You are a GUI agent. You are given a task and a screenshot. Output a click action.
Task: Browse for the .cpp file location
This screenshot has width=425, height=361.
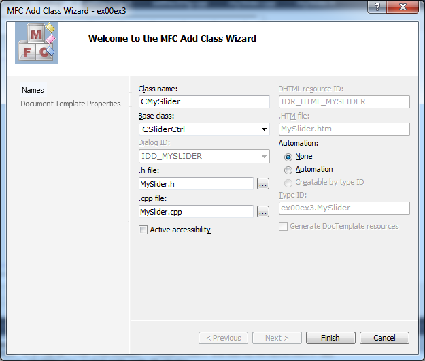[263, 212]
